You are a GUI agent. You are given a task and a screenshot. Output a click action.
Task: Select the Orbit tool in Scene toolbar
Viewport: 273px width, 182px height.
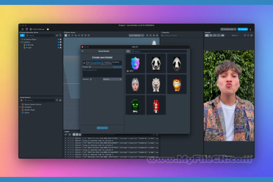tap(82, 35)
